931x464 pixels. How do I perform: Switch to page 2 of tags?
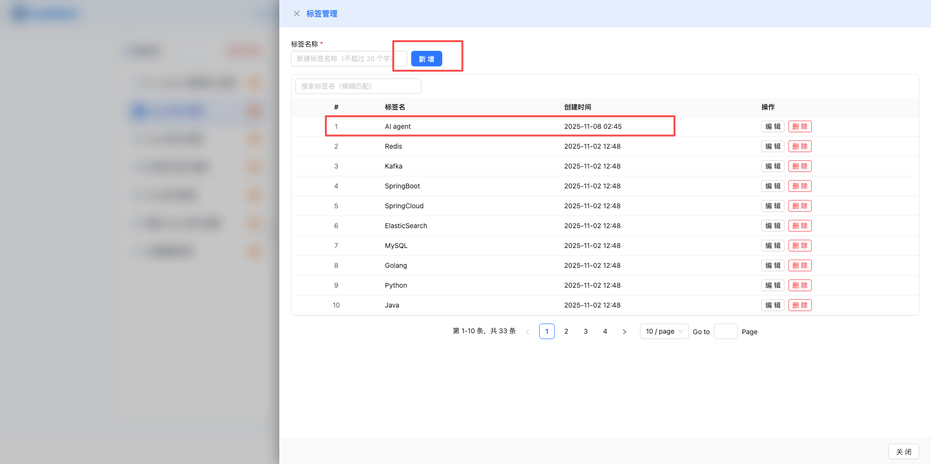click(566, 331)
